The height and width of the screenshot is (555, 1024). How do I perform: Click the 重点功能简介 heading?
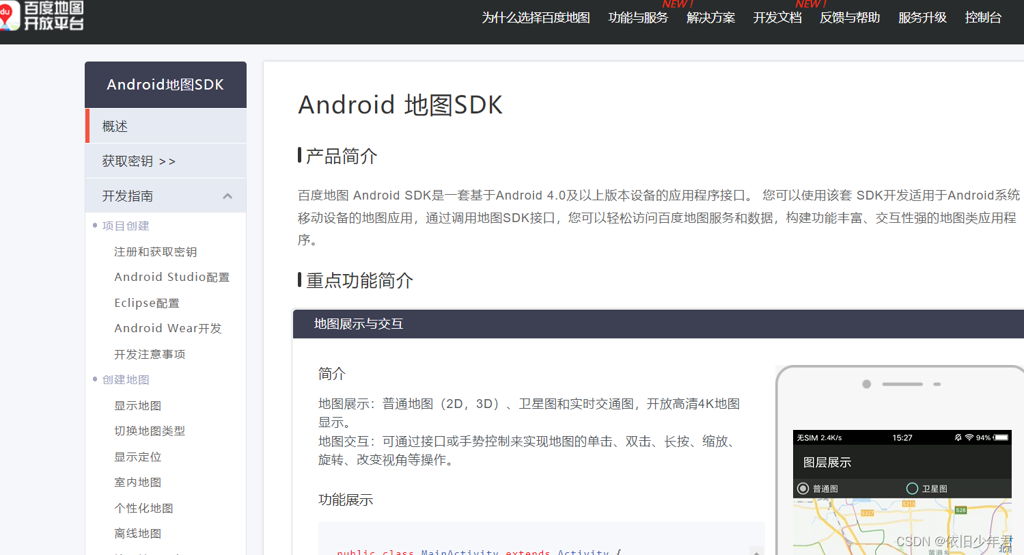[x=359, y=280]
